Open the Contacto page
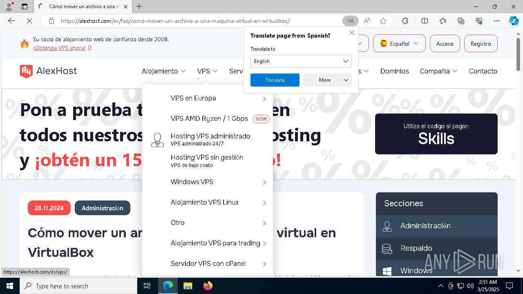 click(x=483, y=71)
